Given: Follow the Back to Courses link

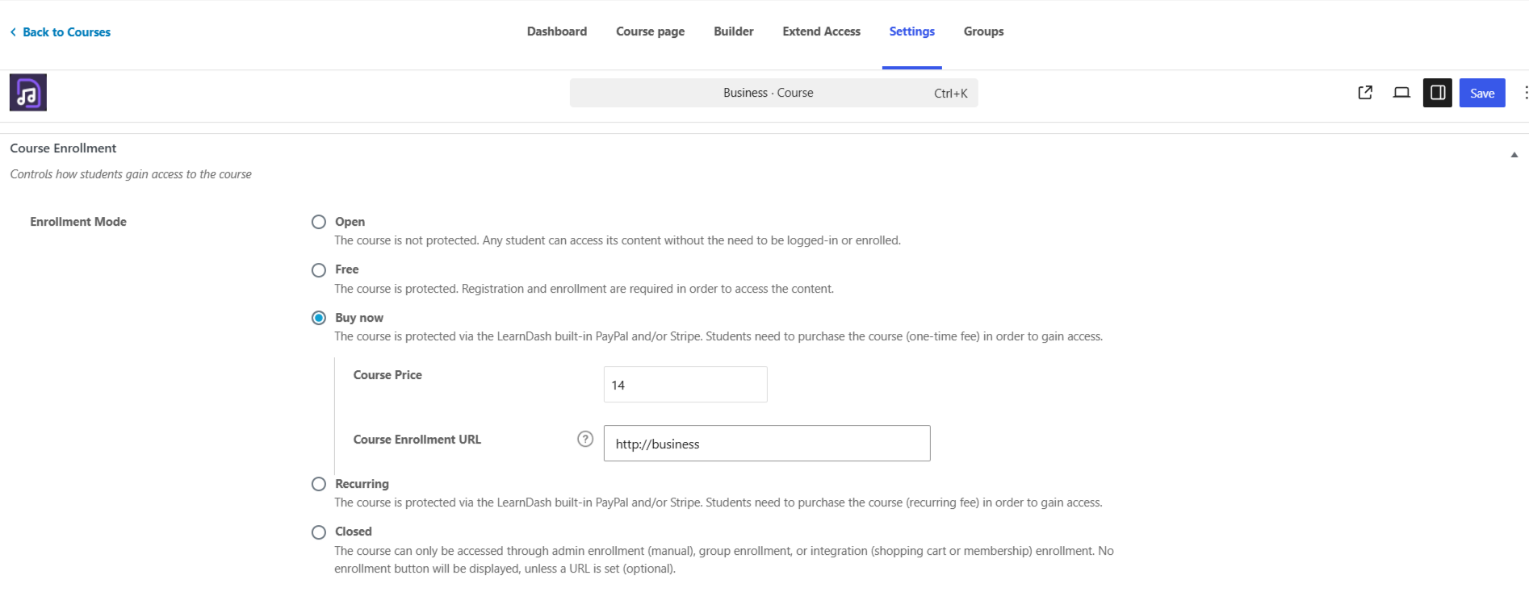Looking at the screenshot, I should 66,32.
